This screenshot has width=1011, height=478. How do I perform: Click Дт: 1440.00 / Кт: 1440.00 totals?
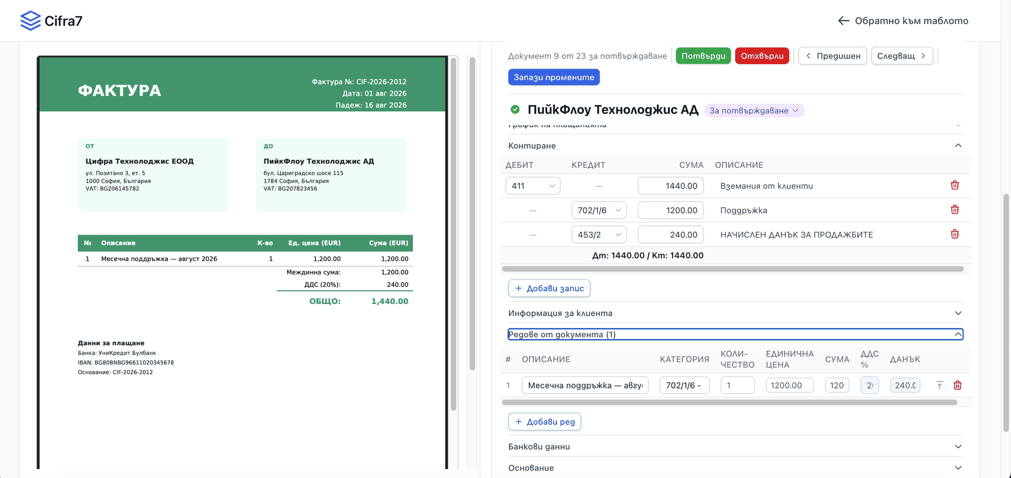(648, 255)
